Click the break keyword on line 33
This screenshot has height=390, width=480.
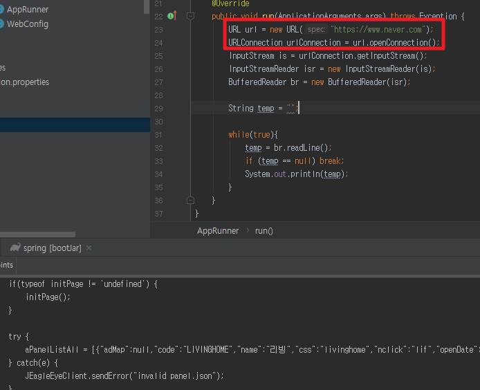[330, 161]
